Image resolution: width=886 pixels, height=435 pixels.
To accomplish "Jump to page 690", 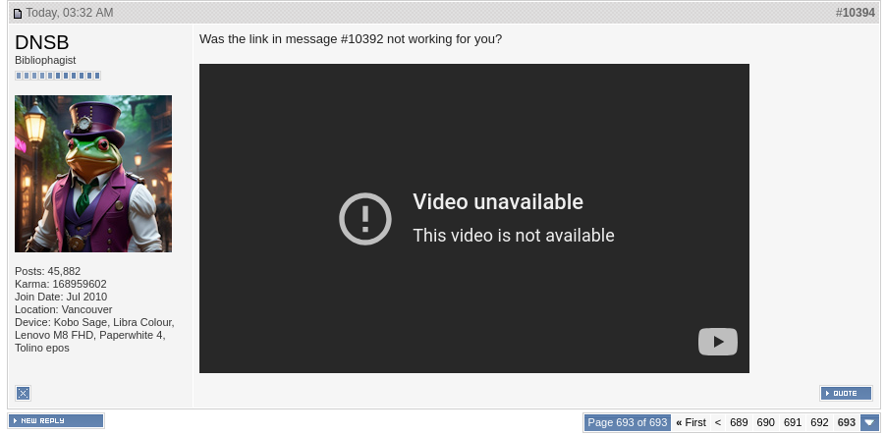I will pos(765,422).
